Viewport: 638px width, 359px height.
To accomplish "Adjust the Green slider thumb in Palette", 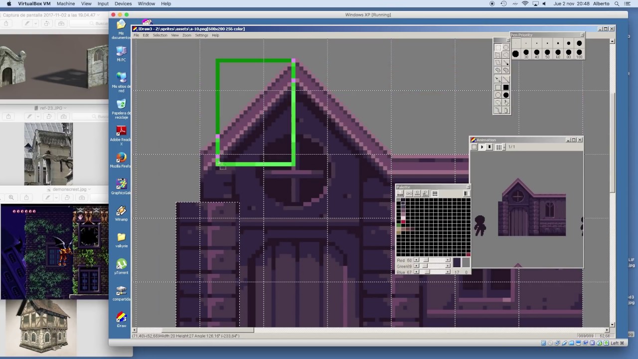I will click(x=425, y=266).
